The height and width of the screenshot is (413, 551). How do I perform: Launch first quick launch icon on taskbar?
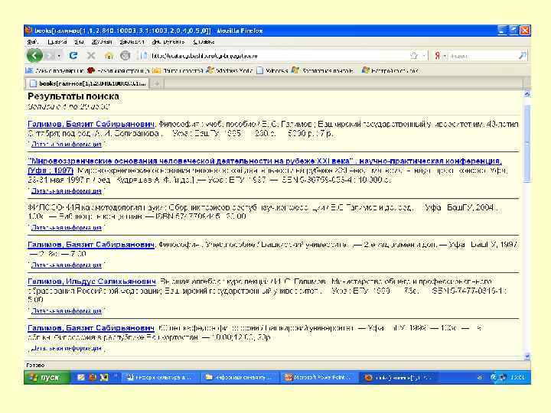pyautogui.click(x=81, y=377)
